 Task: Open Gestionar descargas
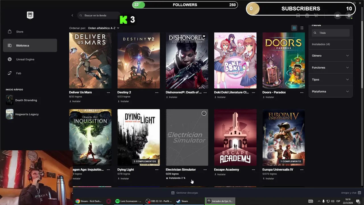185,193
